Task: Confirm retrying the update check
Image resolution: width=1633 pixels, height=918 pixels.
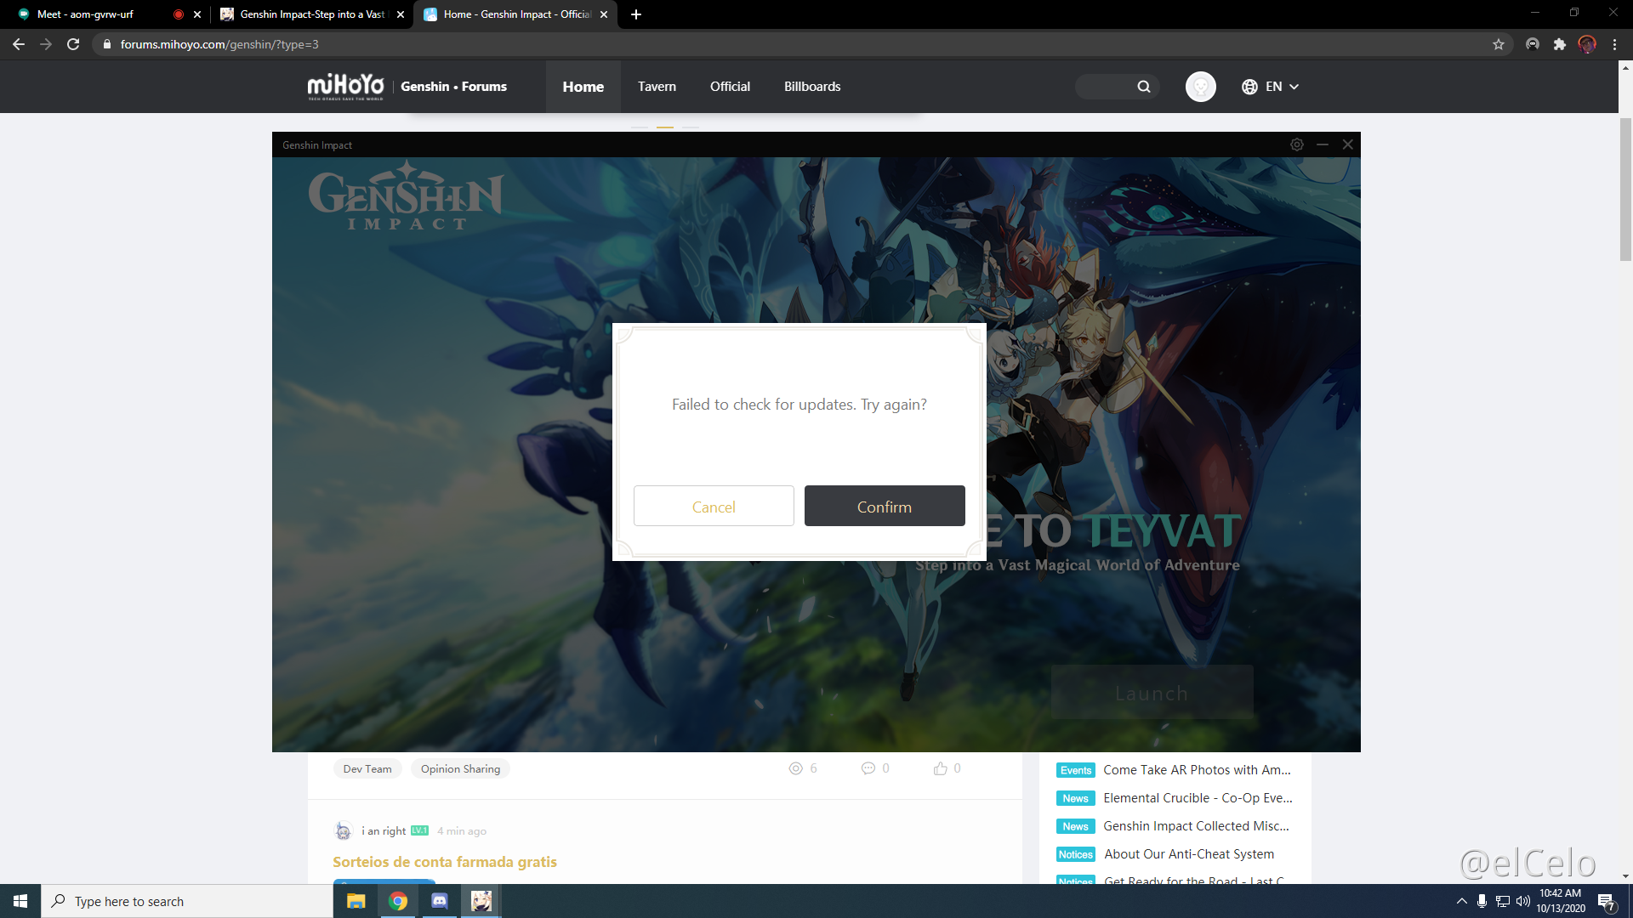Action: click(885, 506)
